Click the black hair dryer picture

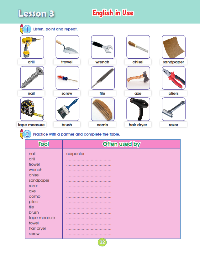(138, 109)
